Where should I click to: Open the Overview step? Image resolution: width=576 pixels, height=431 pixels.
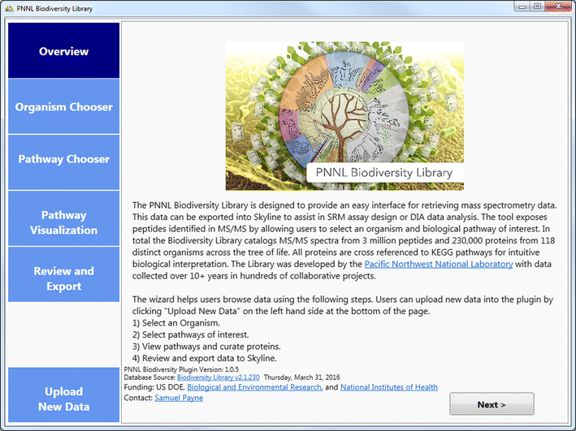click(x=64, y=50)
